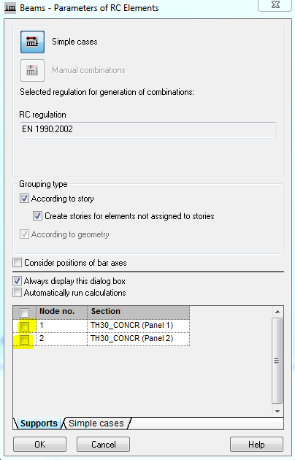Check the support box for node 1

coord(24,326)
